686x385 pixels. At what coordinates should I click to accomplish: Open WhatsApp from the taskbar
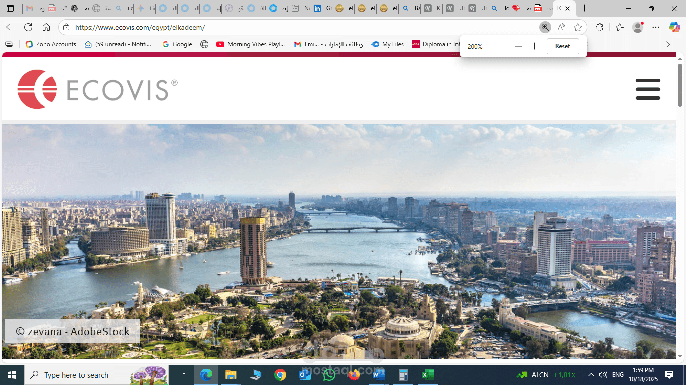[x=329, y=375]
